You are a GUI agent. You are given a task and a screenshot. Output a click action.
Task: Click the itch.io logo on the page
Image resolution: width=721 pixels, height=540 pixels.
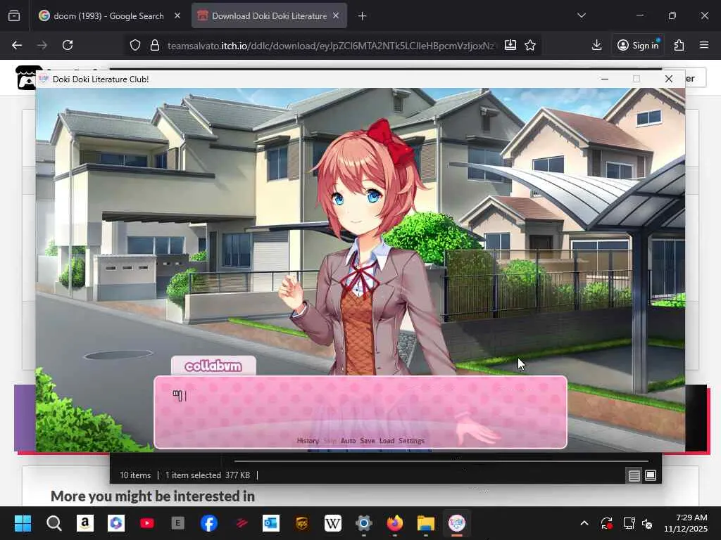point(25,77)
